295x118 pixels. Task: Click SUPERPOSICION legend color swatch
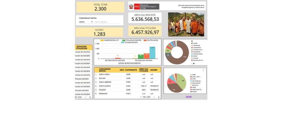click(x=102, y=40)
